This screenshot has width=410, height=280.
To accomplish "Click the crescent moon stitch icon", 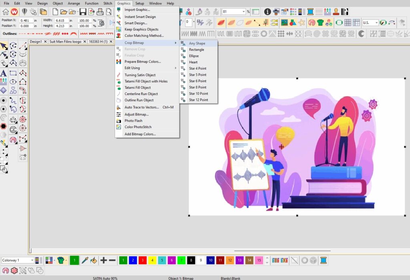I will [x=362, y=34].
